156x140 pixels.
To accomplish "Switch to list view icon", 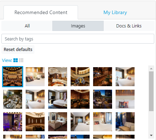I will point(21,60).
